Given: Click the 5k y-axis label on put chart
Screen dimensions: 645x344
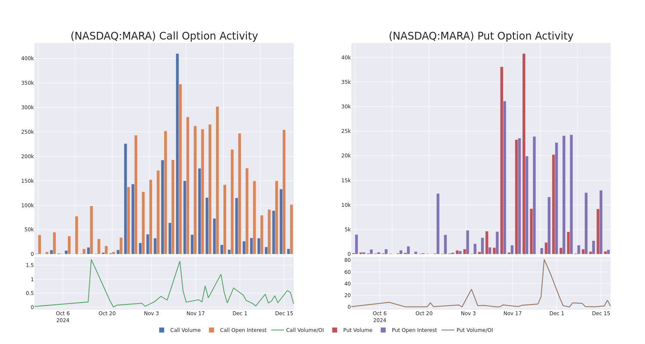Looking at the screenshot, I should (348, 230).
